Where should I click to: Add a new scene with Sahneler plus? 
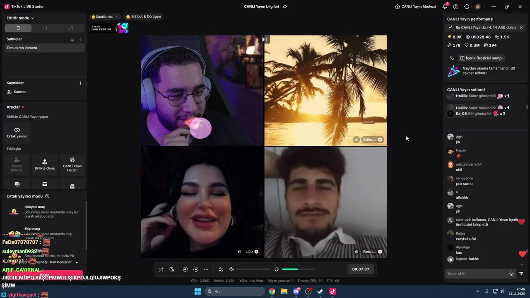click(x=81, y=39)
